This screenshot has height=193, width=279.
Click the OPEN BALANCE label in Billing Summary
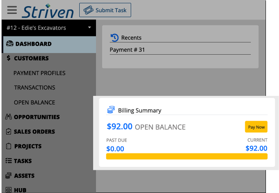160,127
